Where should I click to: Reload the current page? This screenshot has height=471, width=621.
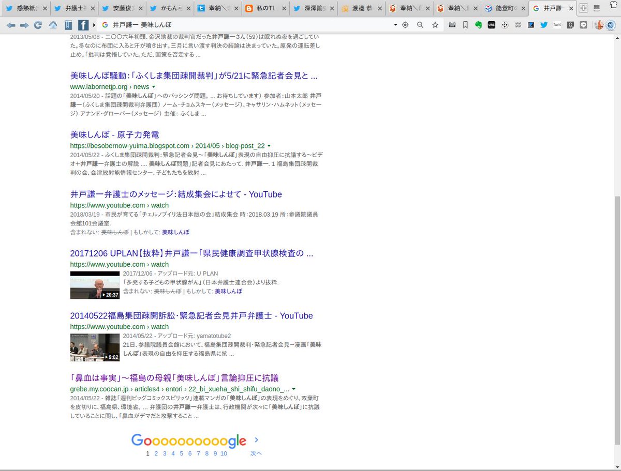38,25
